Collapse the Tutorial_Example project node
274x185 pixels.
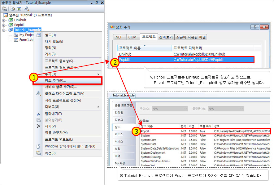pos(4,30)
